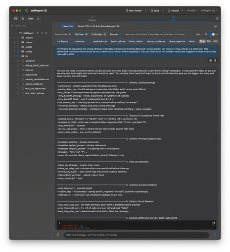Image resolution: width=230 pixels, height=252 pixels.
Task: Uncheck the staffagent root folder checkbox
Action: [x=16, y=33]
